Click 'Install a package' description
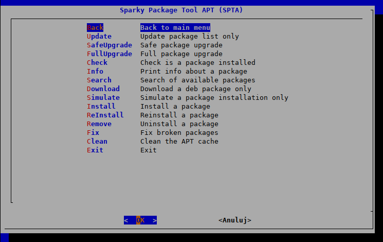The image size is (383, 242). (175, 107)
